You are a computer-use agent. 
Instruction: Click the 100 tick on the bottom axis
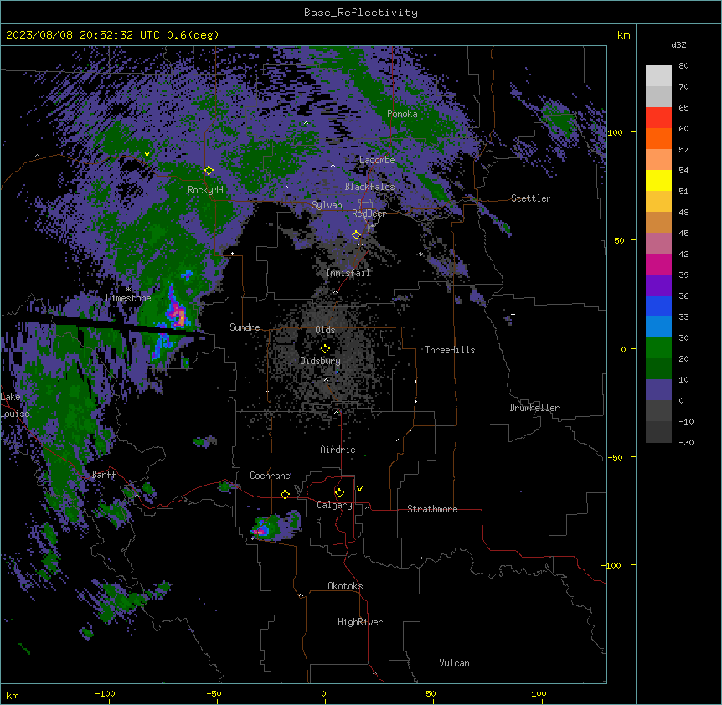coord(539,693)
